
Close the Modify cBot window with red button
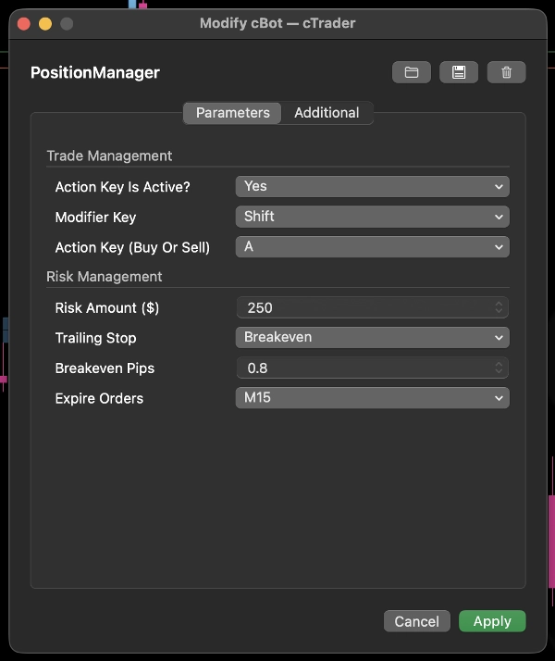[24, 24]
